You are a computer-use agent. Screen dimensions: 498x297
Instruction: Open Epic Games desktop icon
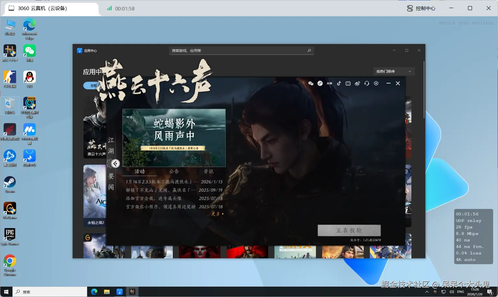point(10,237)
